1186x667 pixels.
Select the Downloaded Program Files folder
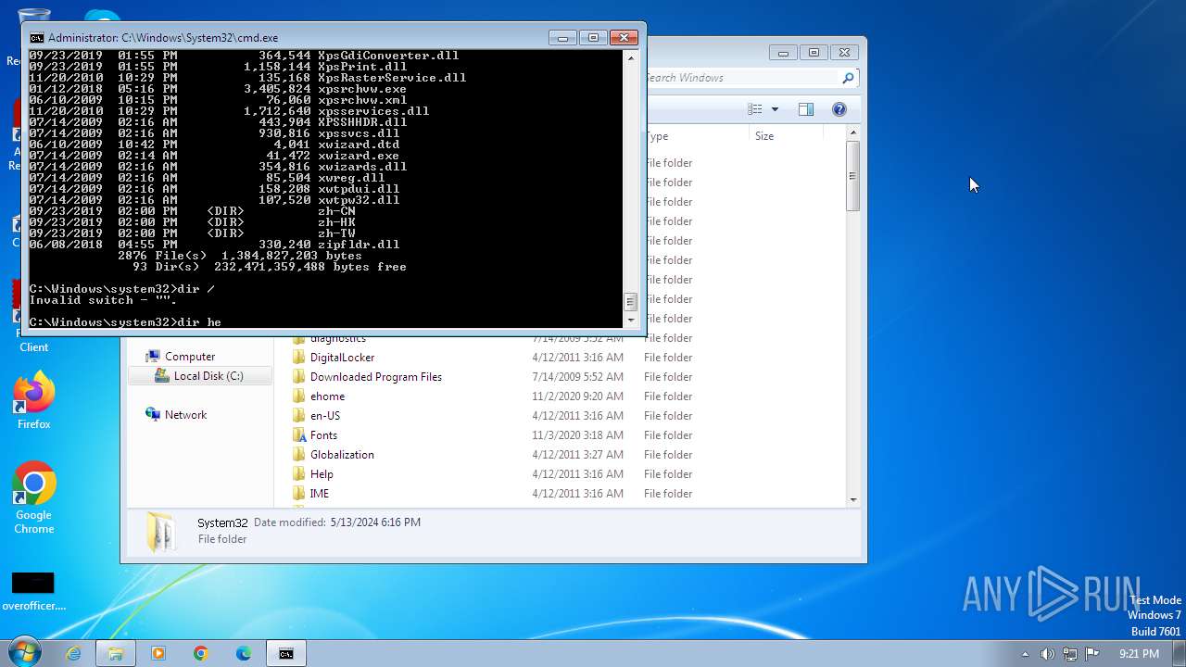point(375,377)
